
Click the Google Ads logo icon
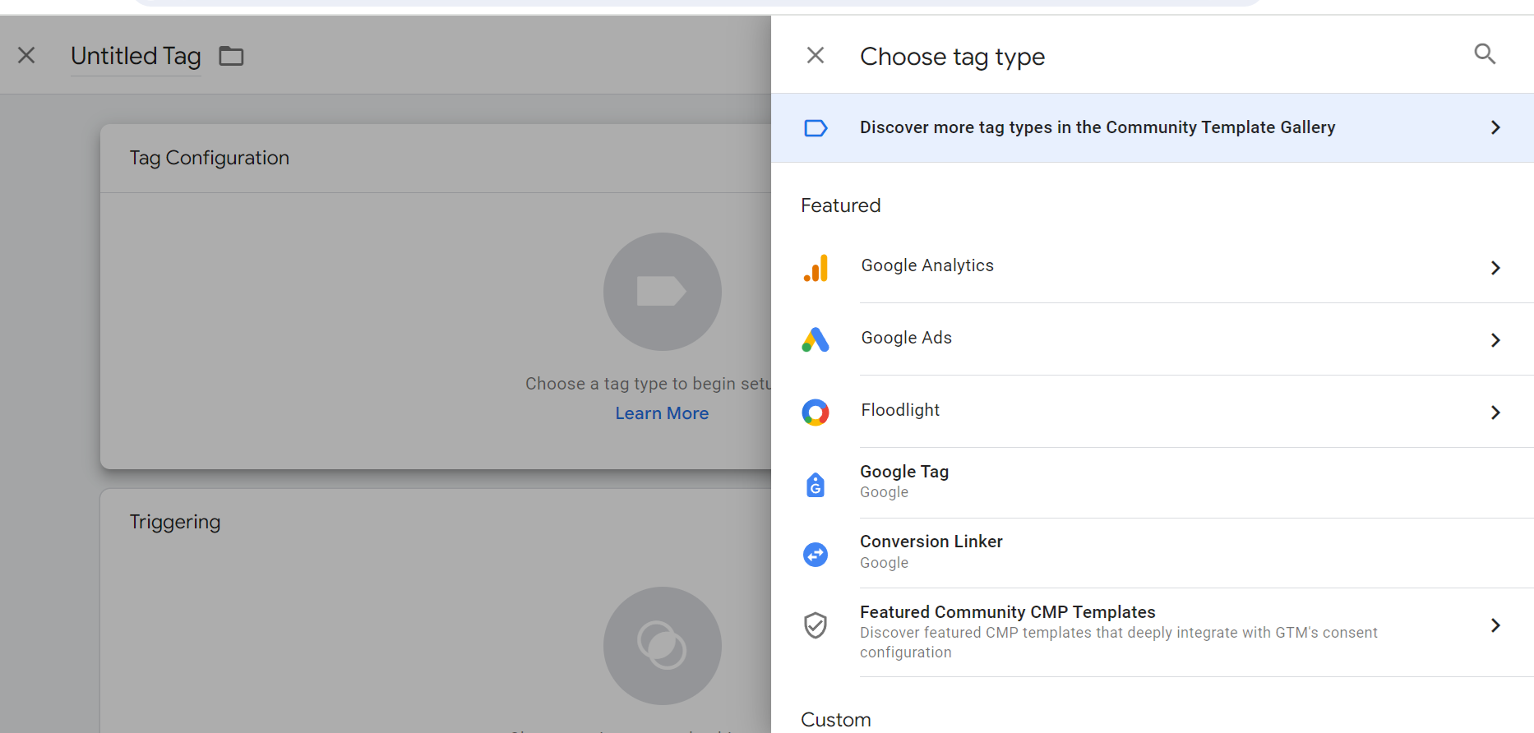pyautogui.click(x=816, y=339)
